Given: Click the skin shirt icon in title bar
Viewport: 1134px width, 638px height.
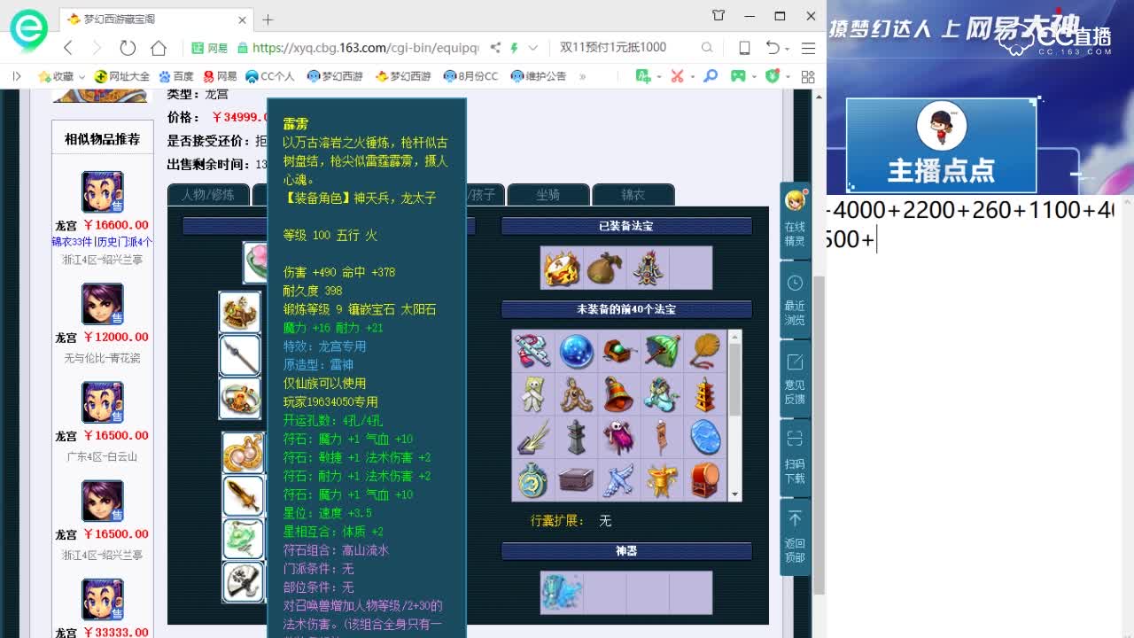Looking at the screenshot, I should (718, 16).
